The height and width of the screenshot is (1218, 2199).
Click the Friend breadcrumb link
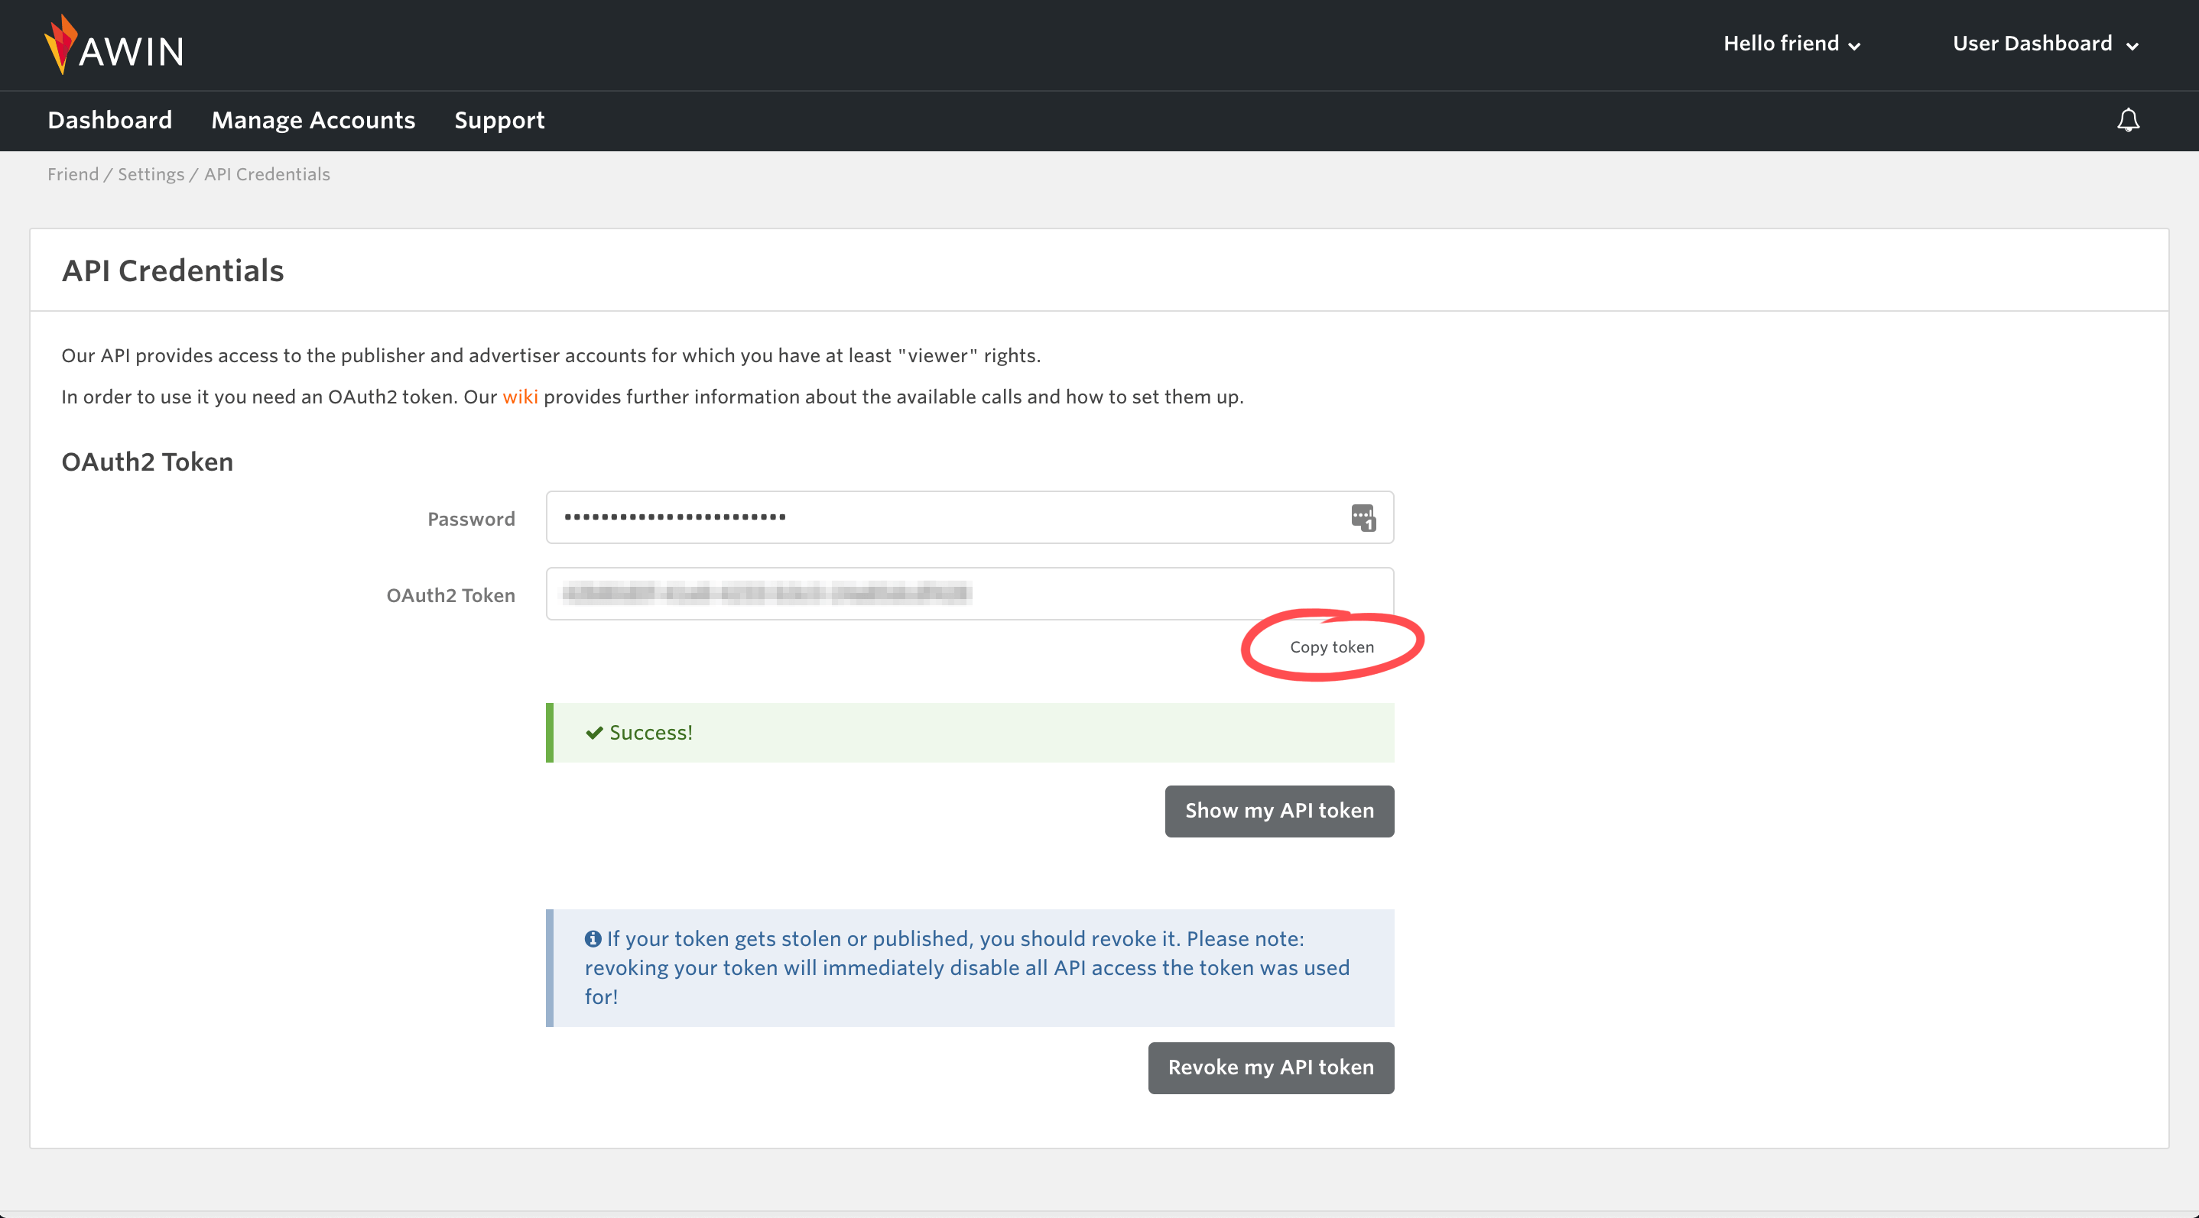[73, 174]
